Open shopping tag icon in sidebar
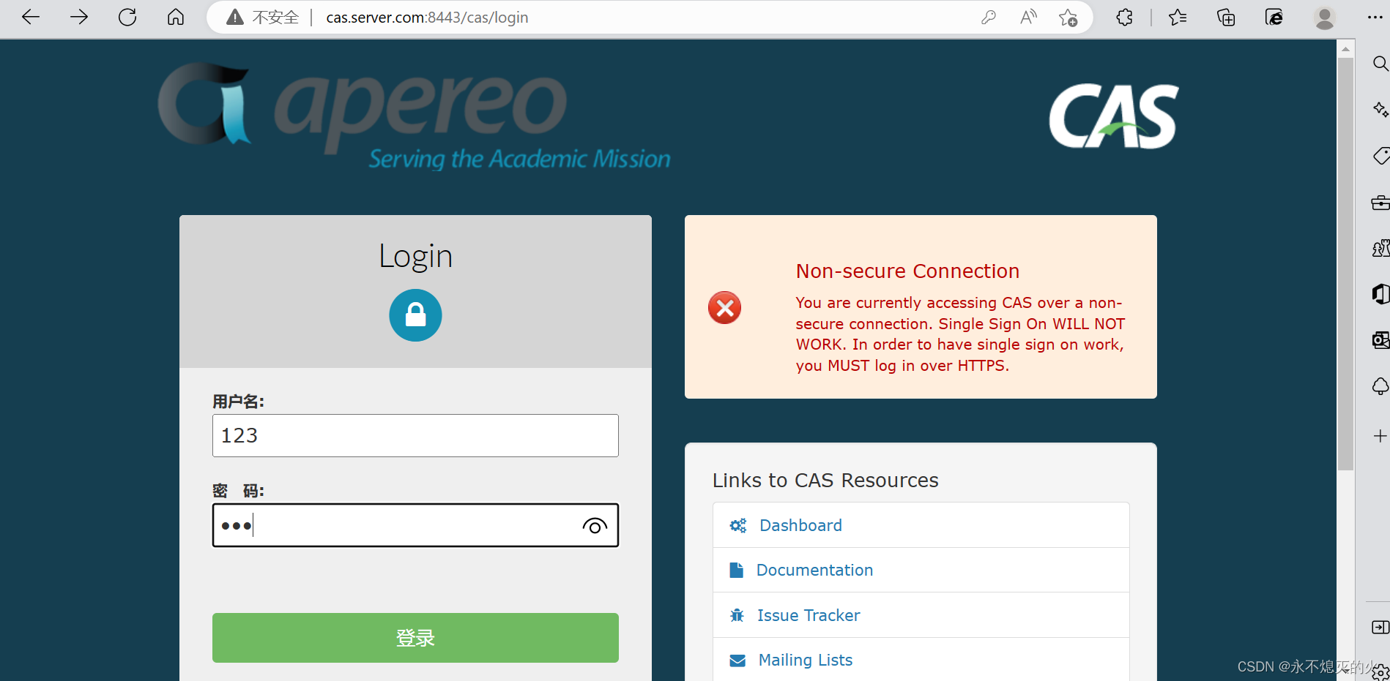Image resolution: width=1390 pixels, height=681 pixels. [x=1381, y=156]
